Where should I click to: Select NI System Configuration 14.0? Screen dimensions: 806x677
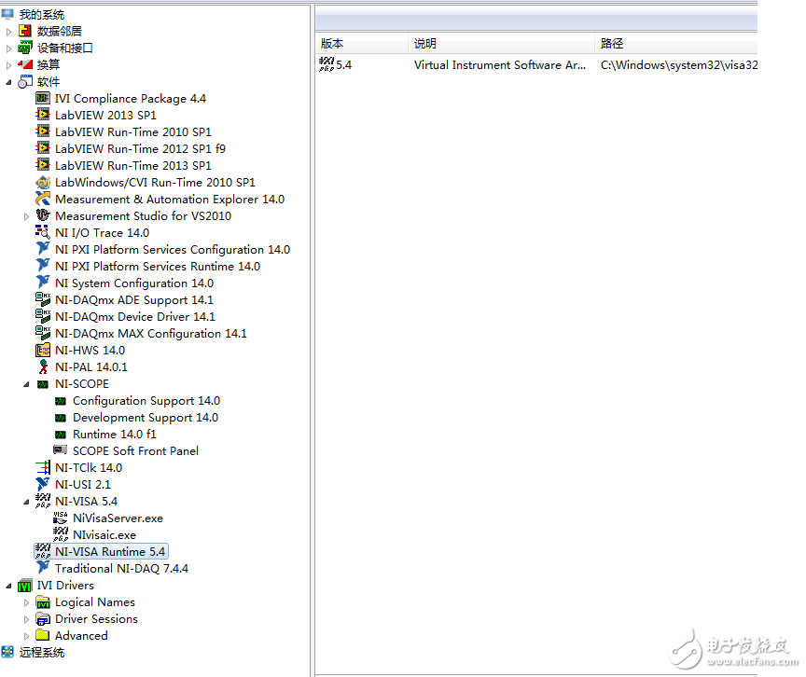134,283
